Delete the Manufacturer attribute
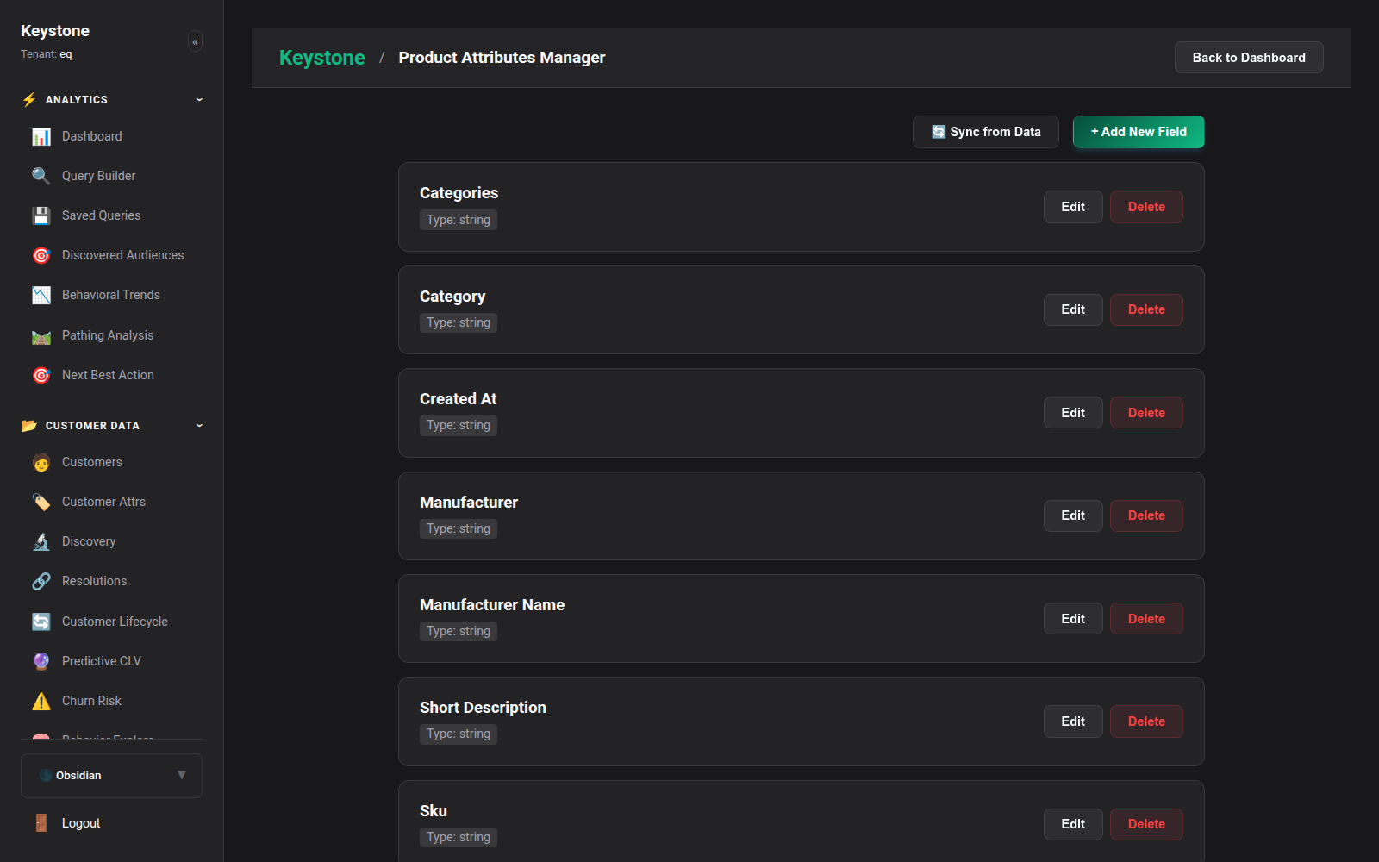 pyautogui.click(x=1146, y=515)
